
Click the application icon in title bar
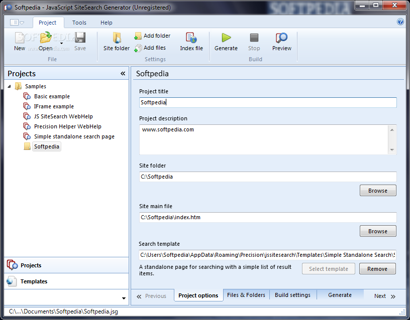(8, 8)
